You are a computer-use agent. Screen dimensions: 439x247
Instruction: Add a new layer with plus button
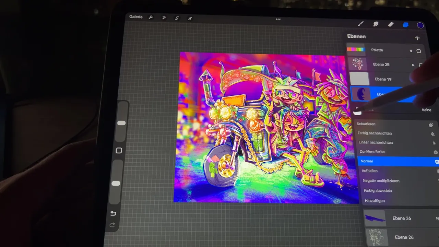(417, 38)
